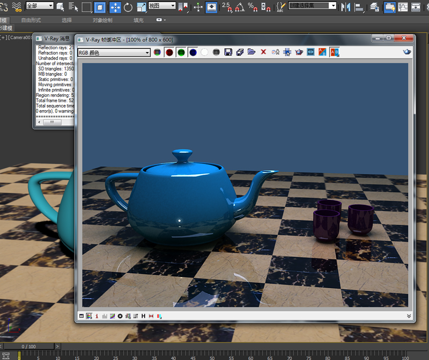Select the Rotate tool in main toolbar
Viewport: 429px width, 360px height.
129,7
